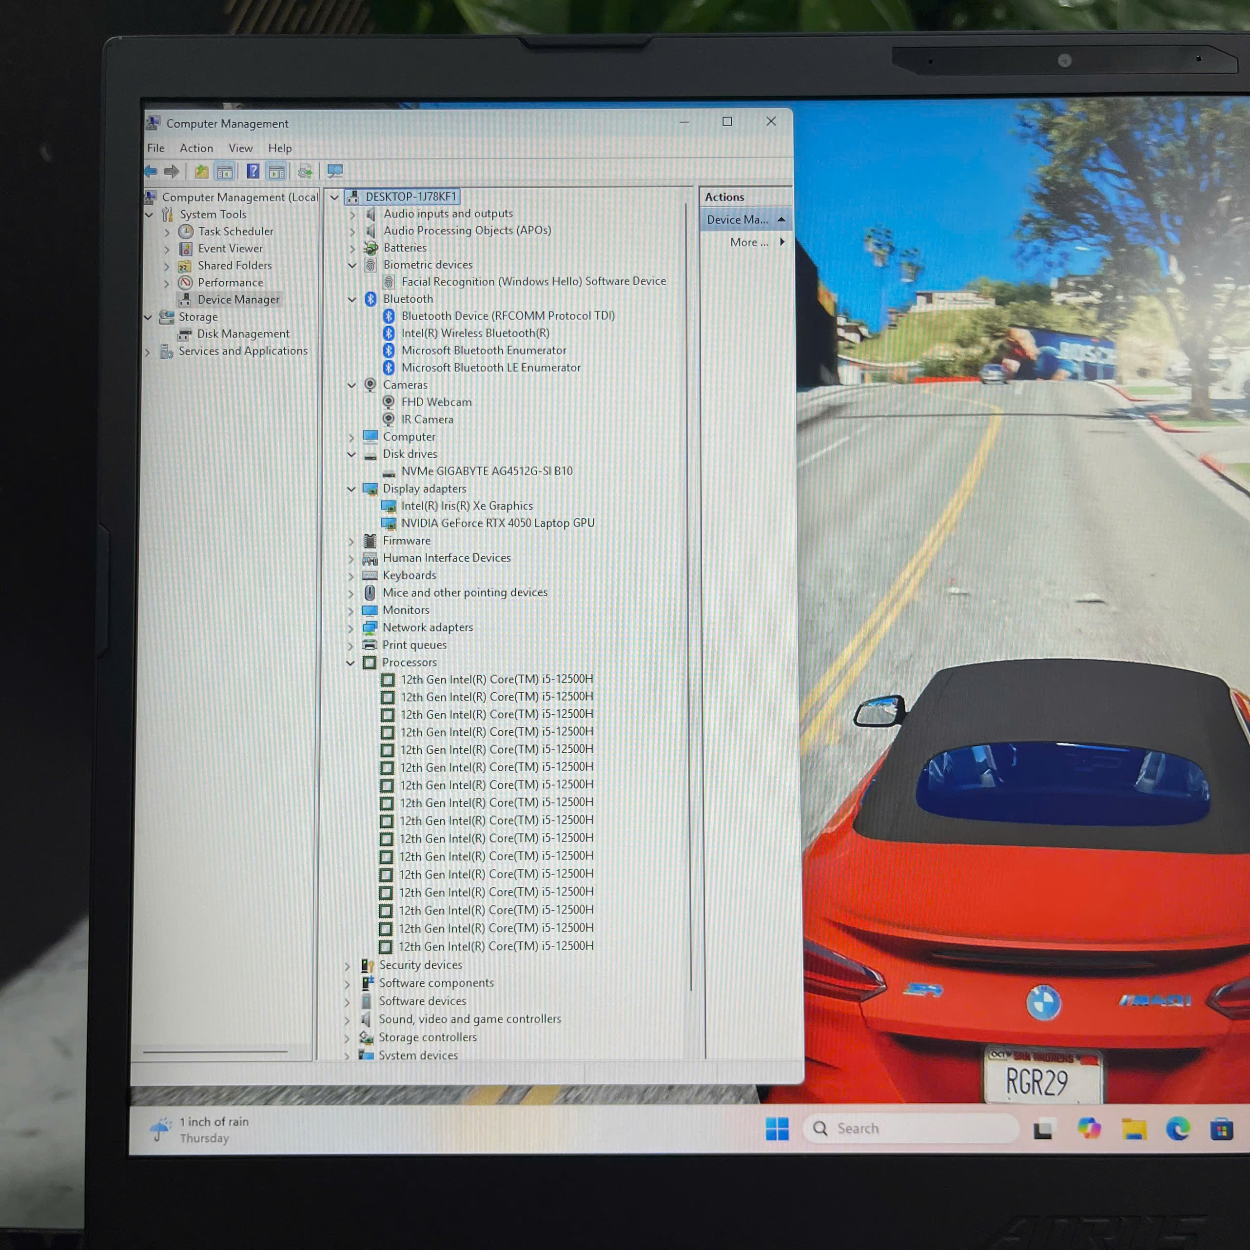Viewport: 1250px width, 1250px height.
Task: Click the Network adapters category icon
Action: [x=370, y=627]
